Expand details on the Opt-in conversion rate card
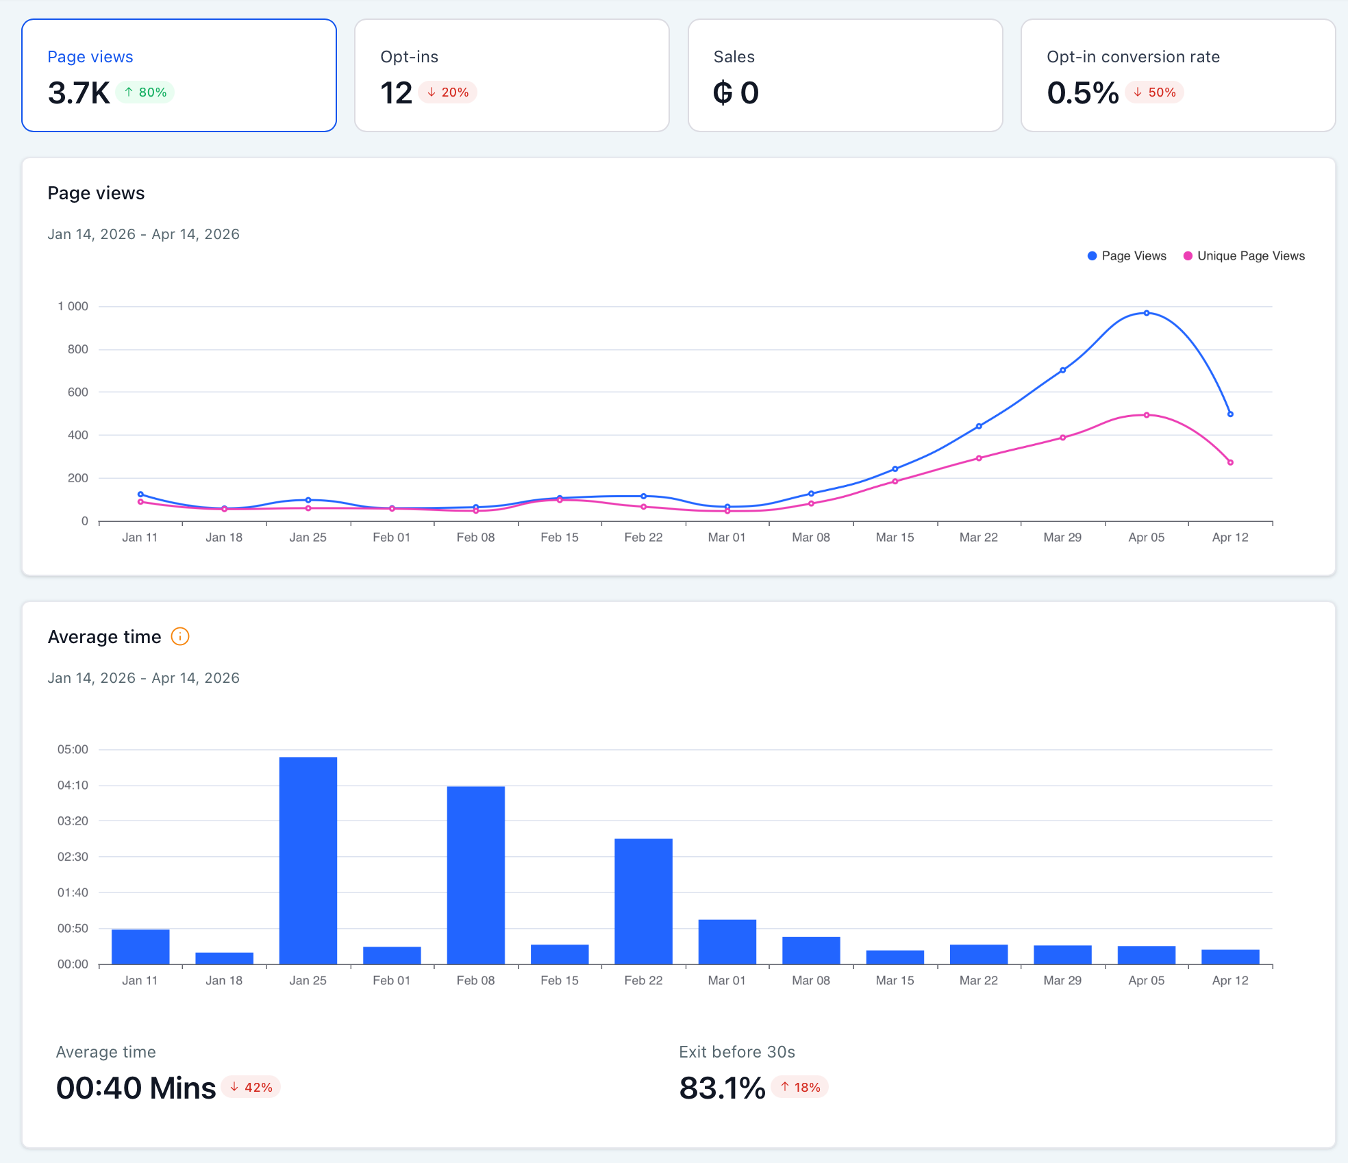 (1177, 75)
